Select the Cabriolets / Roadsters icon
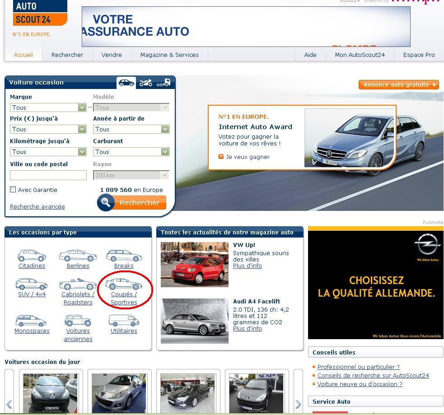 pos(78,284)
